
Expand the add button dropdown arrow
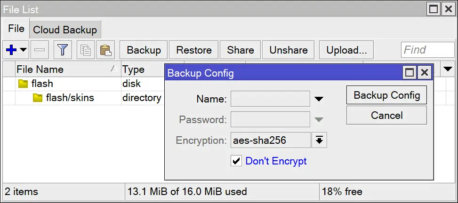23,50
